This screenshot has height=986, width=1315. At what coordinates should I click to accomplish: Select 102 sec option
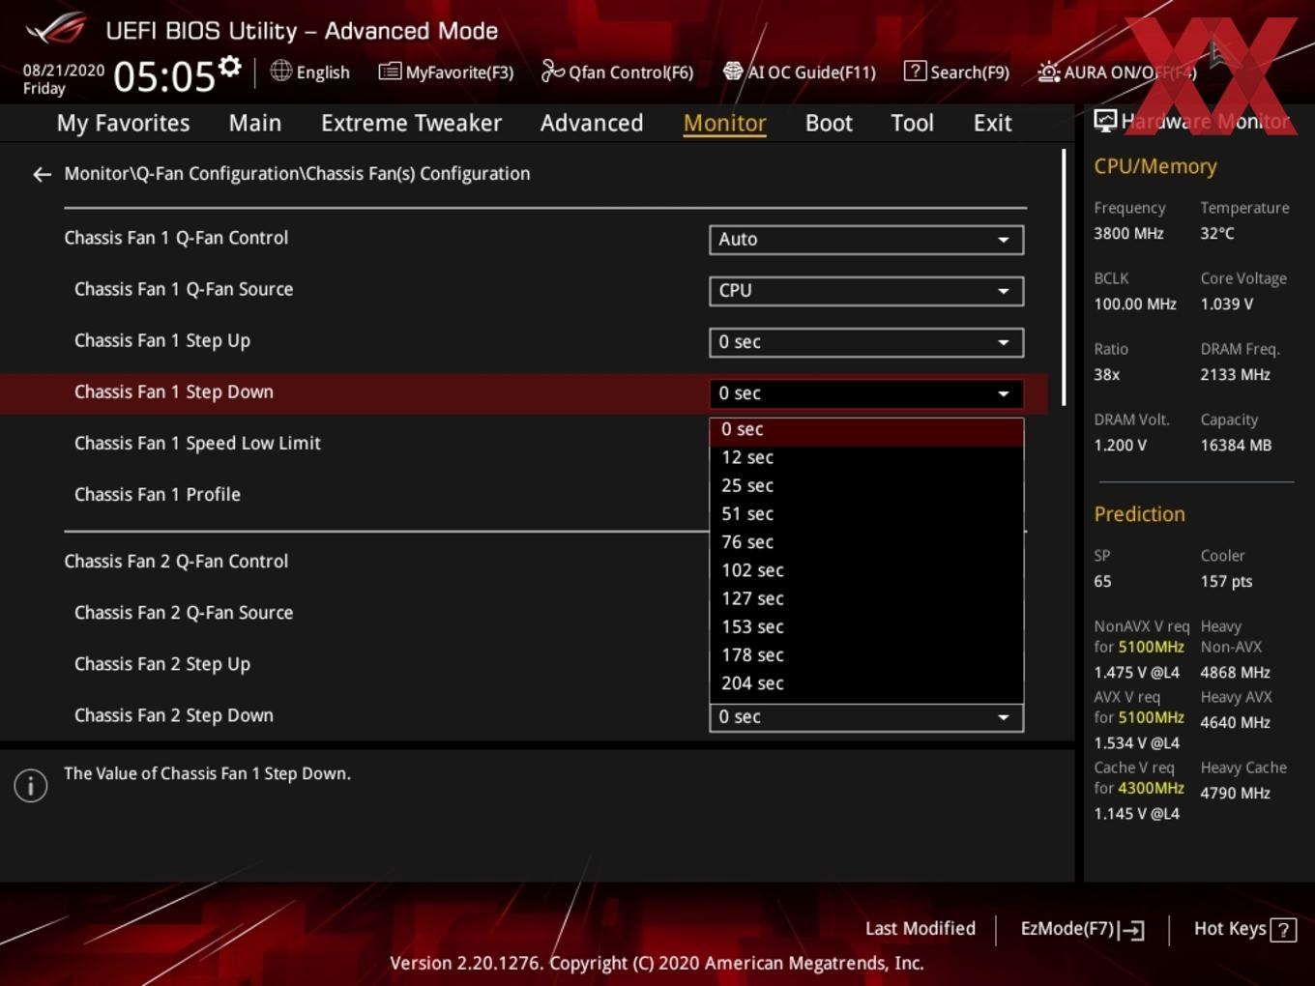(x=866, y=570)
